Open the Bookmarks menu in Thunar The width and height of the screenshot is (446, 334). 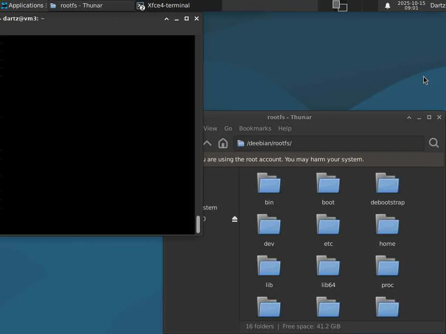(x=255, y=128)
